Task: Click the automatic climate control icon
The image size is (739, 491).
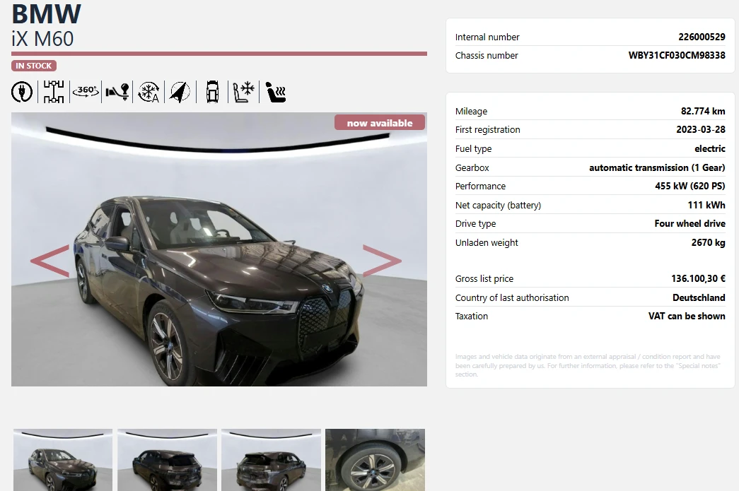Action: pos(149,92)
